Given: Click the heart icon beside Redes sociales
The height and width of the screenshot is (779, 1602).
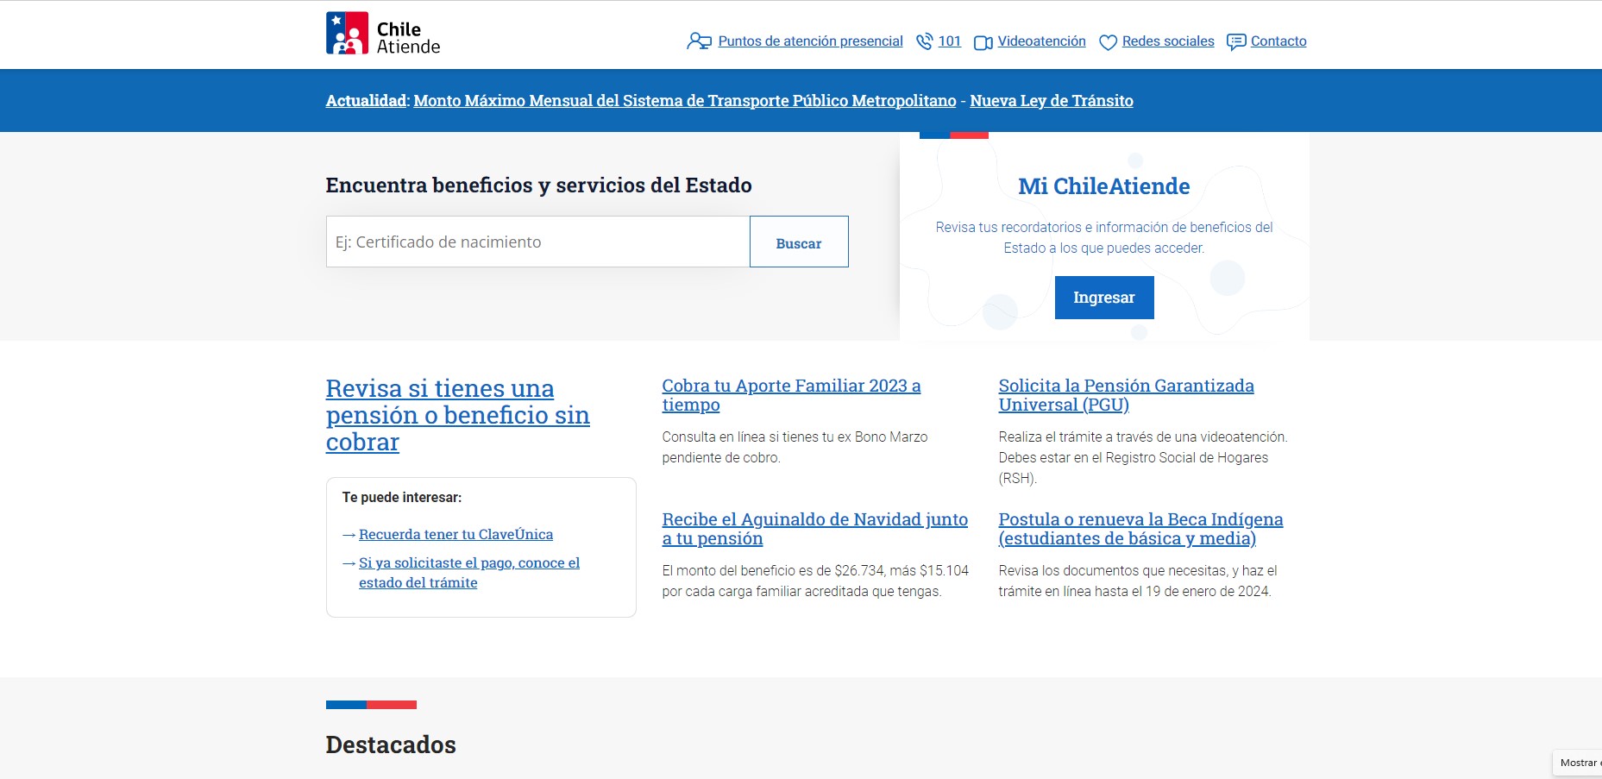Looking at the screenshot, I should pos(1108,42).
